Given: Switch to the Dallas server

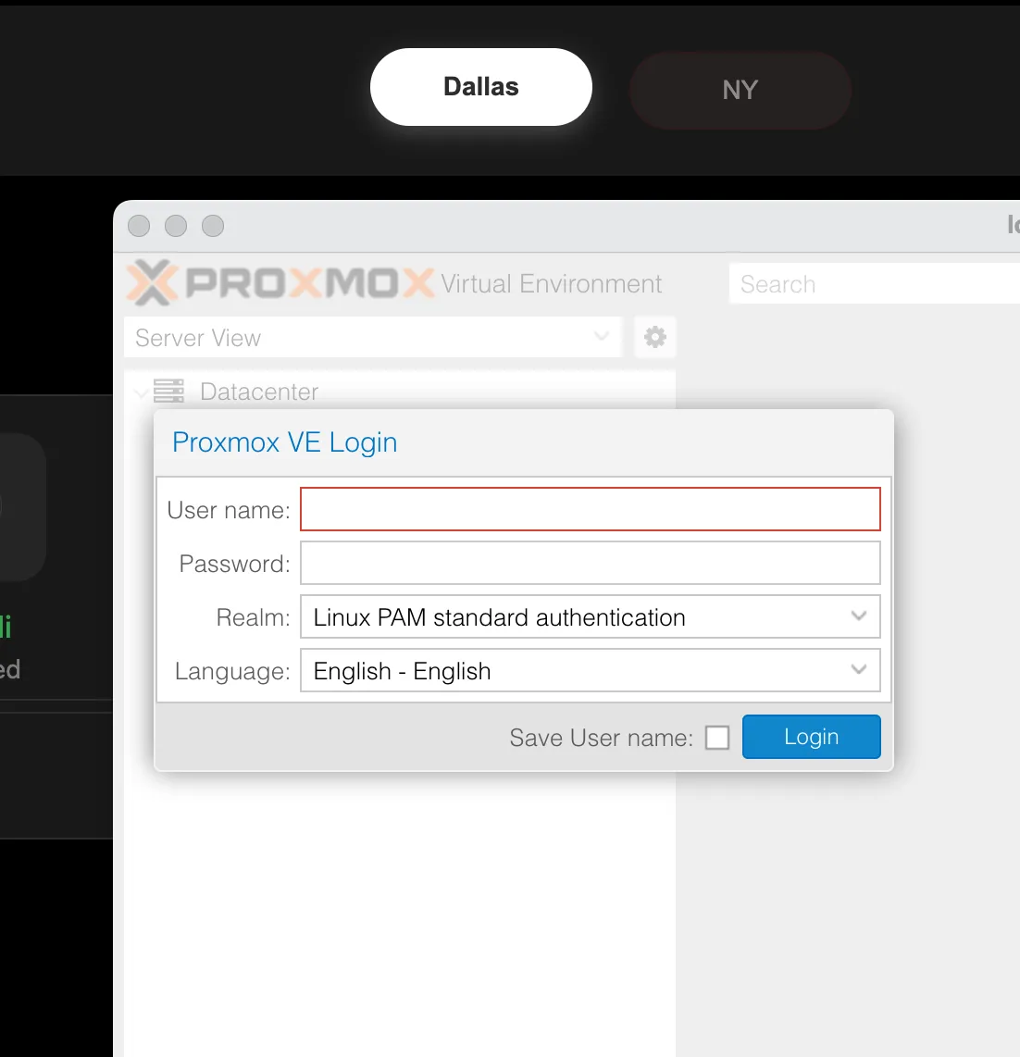Looking at the screenshot, I should (480, 86).
